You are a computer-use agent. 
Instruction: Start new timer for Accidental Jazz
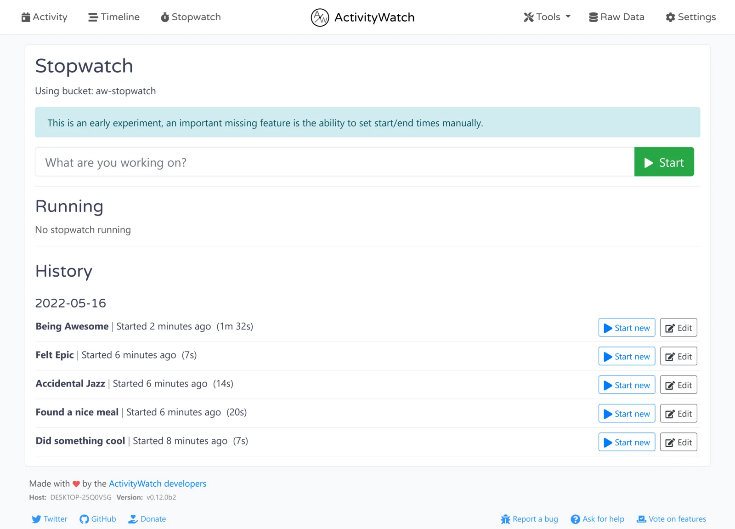[x=627, y=385]
